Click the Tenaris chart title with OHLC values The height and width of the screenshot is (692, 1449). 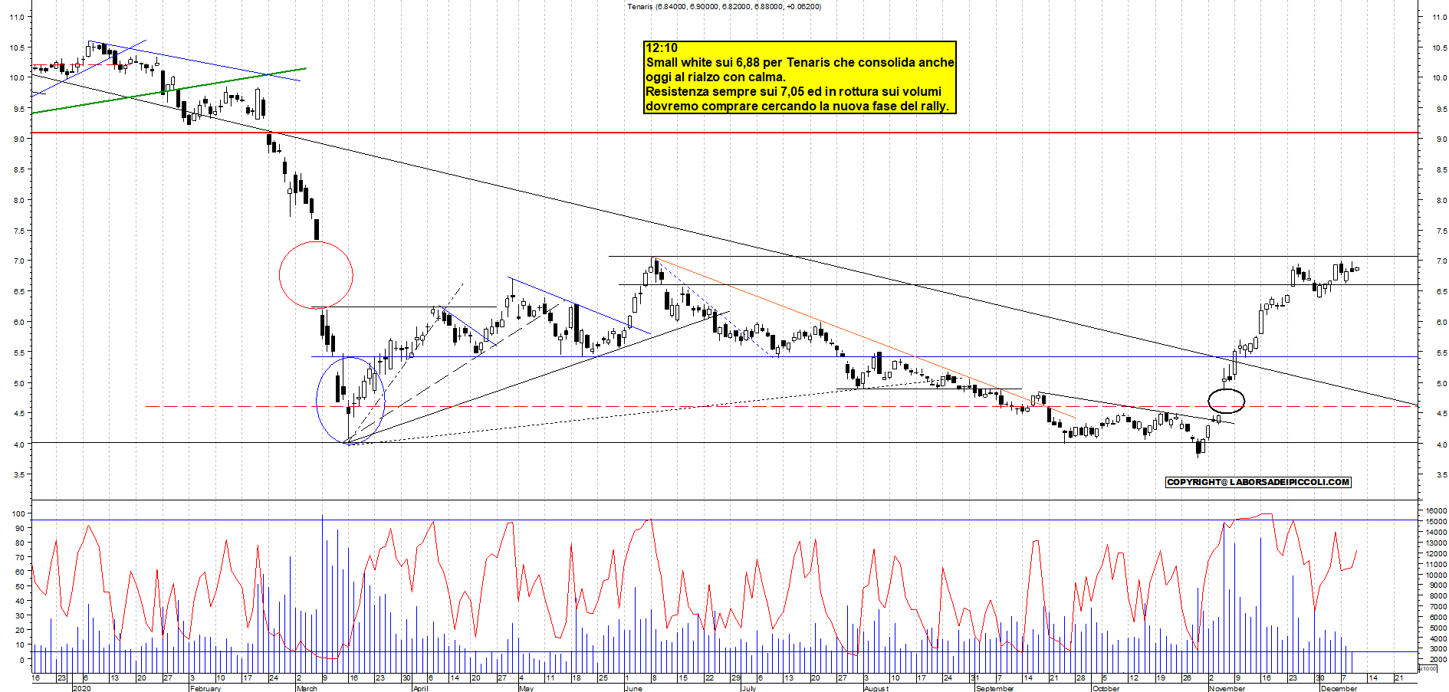(724, 7)
